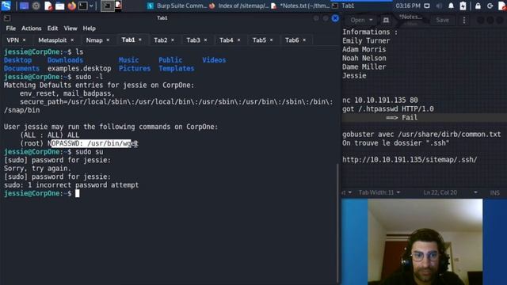The height and width of the screenshot is (285, 507).
Task: Click the 03:16 PM clock
Action: [x=408, y=6]
